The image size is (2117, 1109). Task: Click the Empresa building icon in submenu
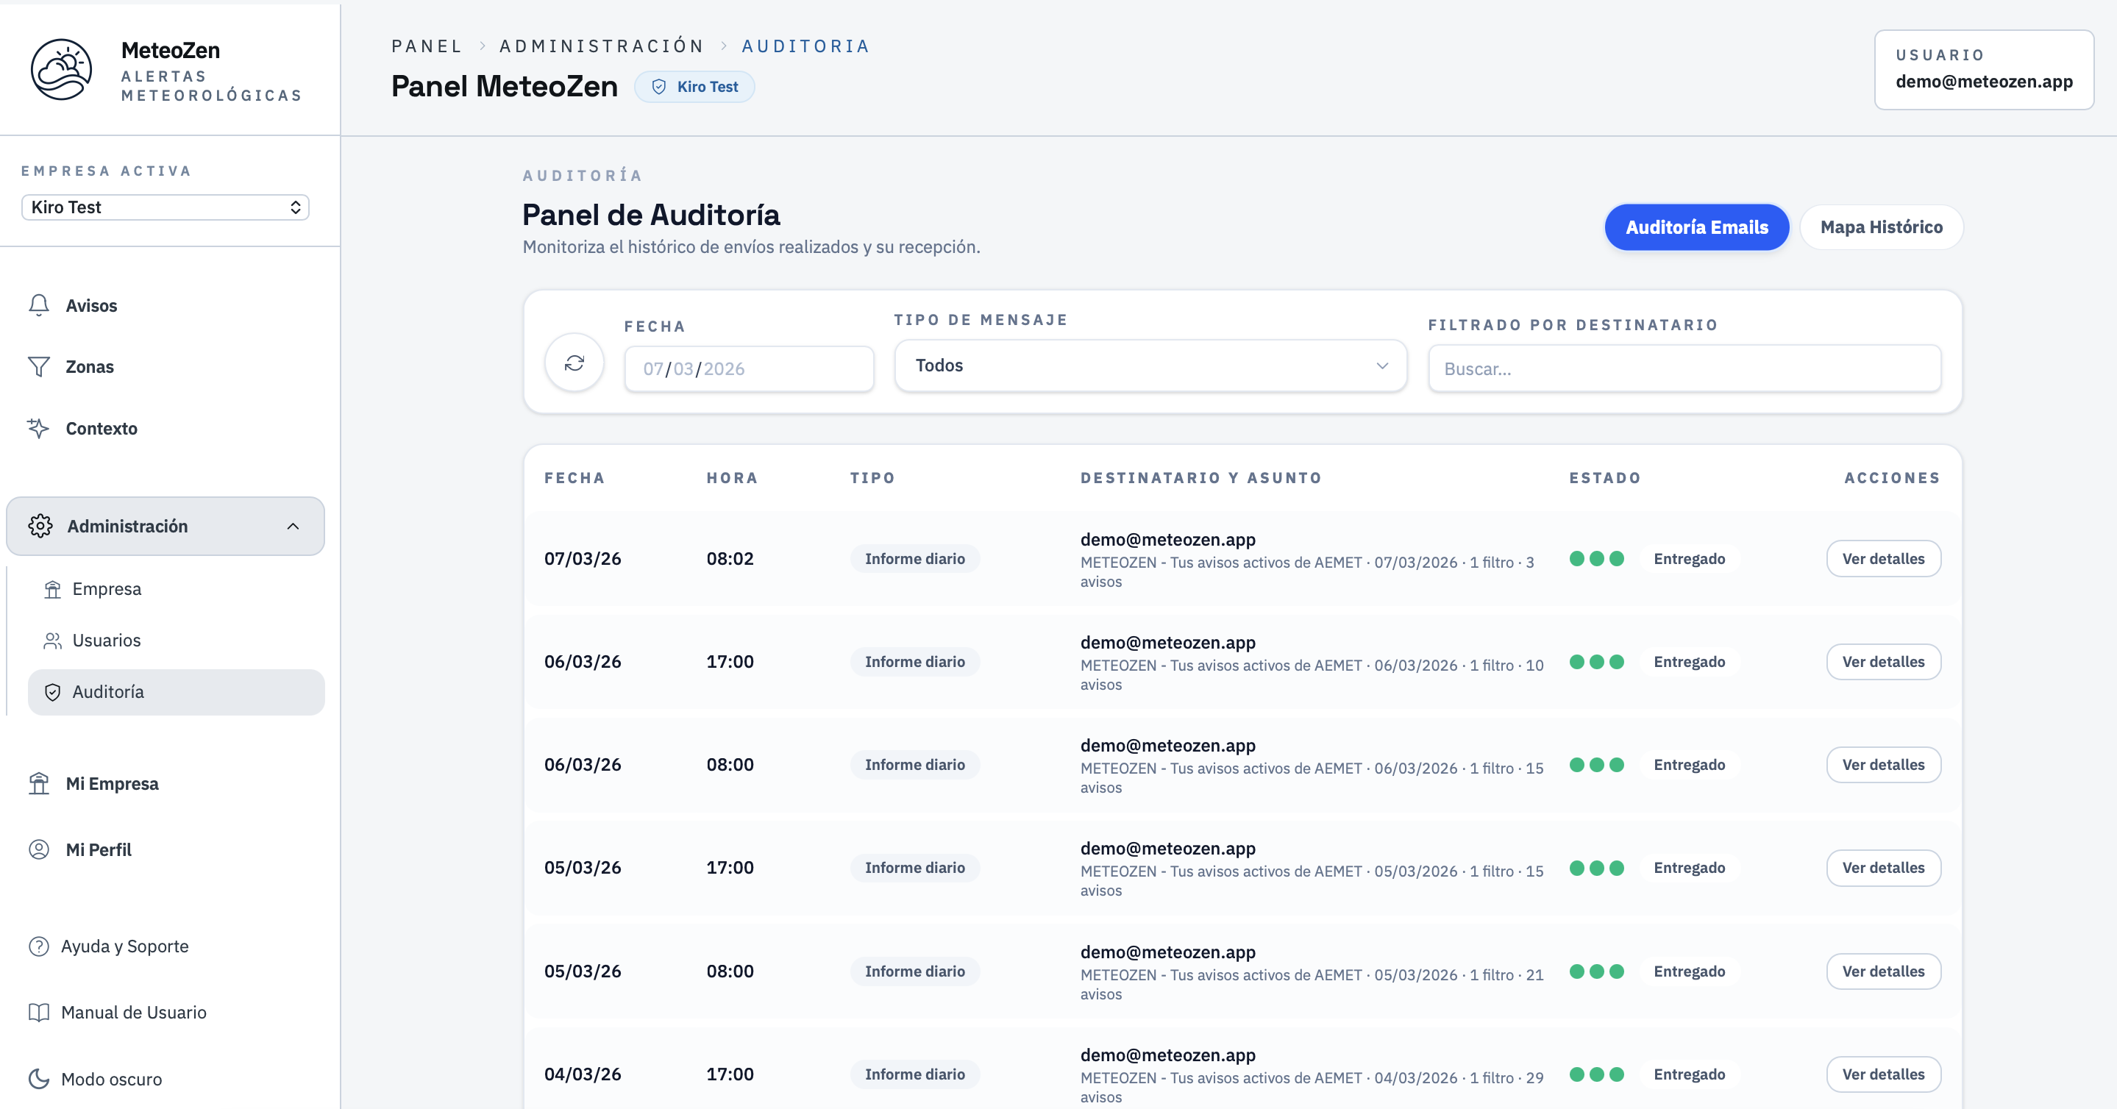point(53,589)
